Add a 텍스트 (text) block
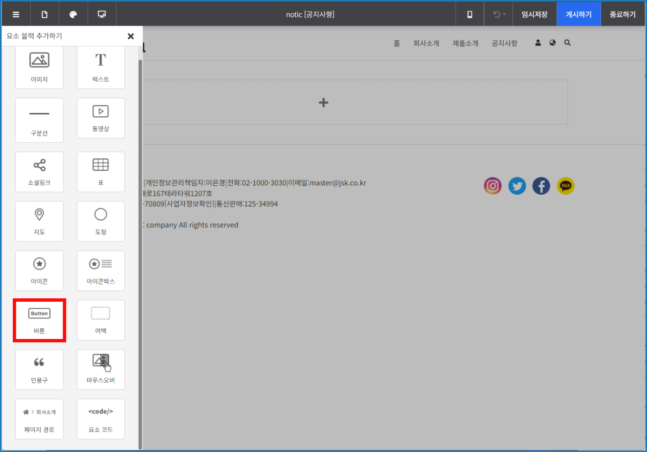The height and width of the screenshot is (452, 647). (x=101, y=67)
